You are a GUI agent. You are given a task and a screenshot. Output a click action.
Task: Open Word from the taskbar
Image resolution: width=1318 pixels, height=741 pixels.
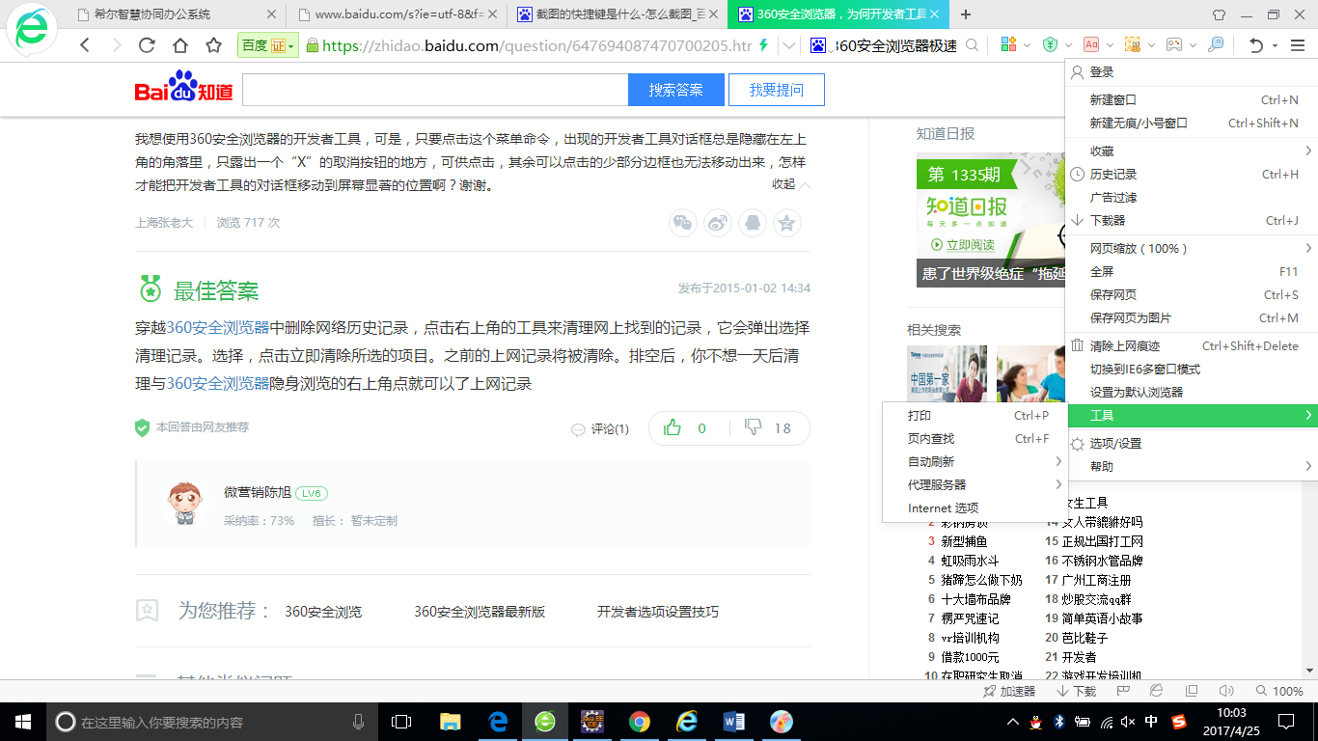(x=734, y=721)
